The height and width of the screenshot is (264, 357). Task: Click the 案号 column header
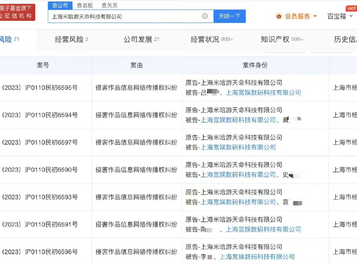pos(43,65)
